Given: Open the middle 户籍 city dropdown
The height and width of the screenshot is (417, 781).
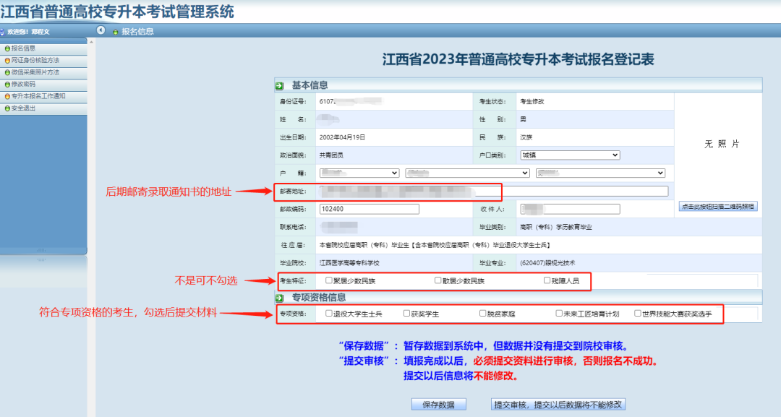Looking at the screenshot, I should (x=467, y=173).
